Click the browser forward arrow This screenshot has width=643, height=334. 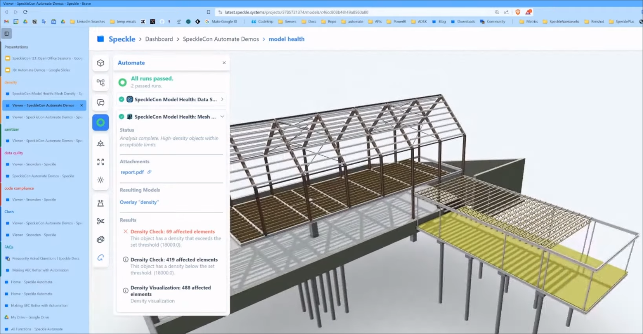pyautogui.click(x=16, y=12)
